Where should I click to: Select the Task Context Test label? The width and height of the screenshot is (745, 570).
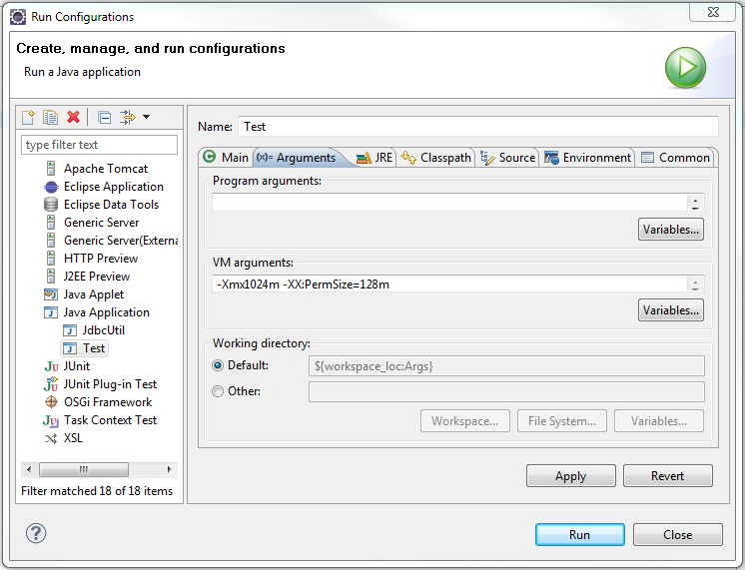pyautogui.click(x=110, y=420)
